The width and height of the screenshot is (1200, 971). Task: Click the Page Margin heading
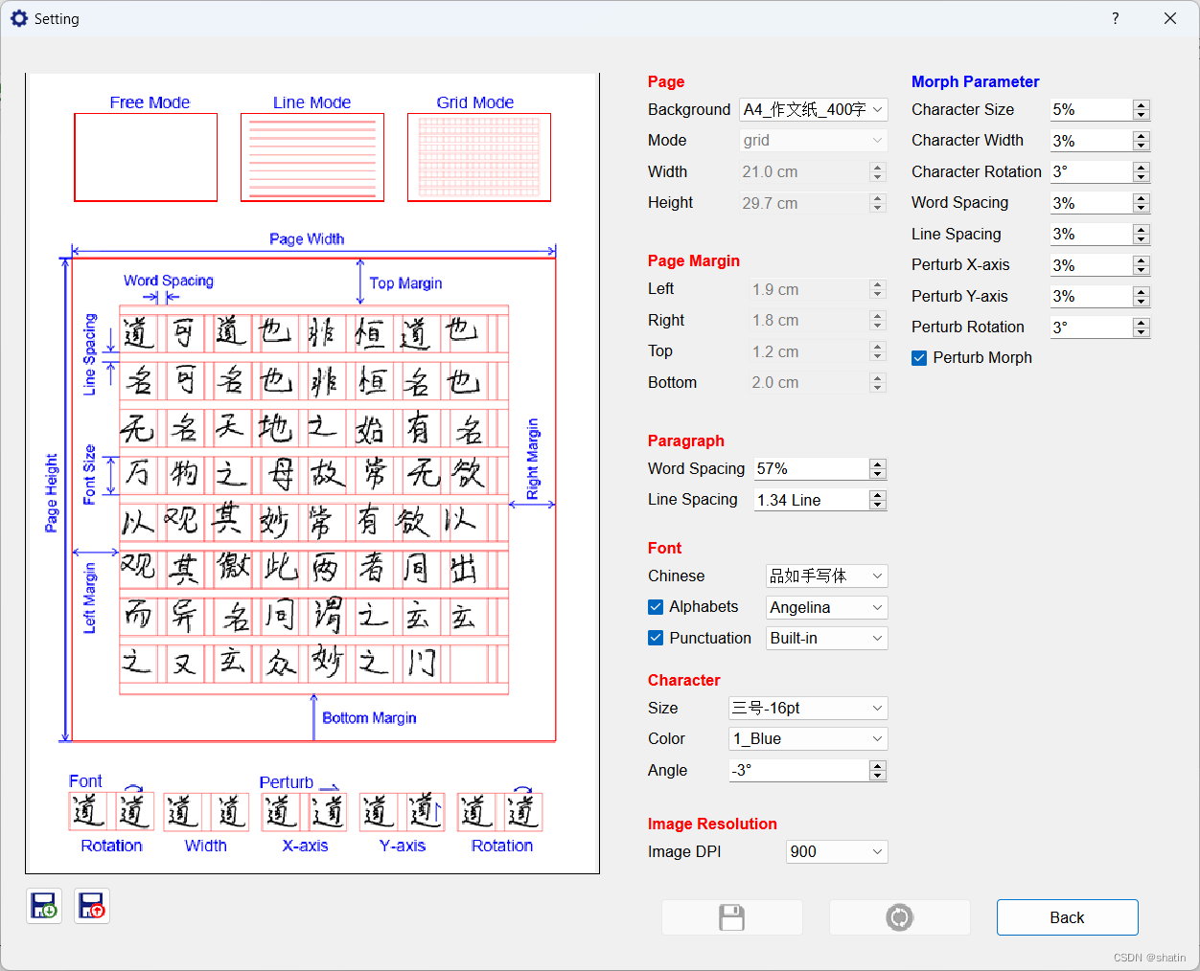pyautogui.click(x=694, y=260)
